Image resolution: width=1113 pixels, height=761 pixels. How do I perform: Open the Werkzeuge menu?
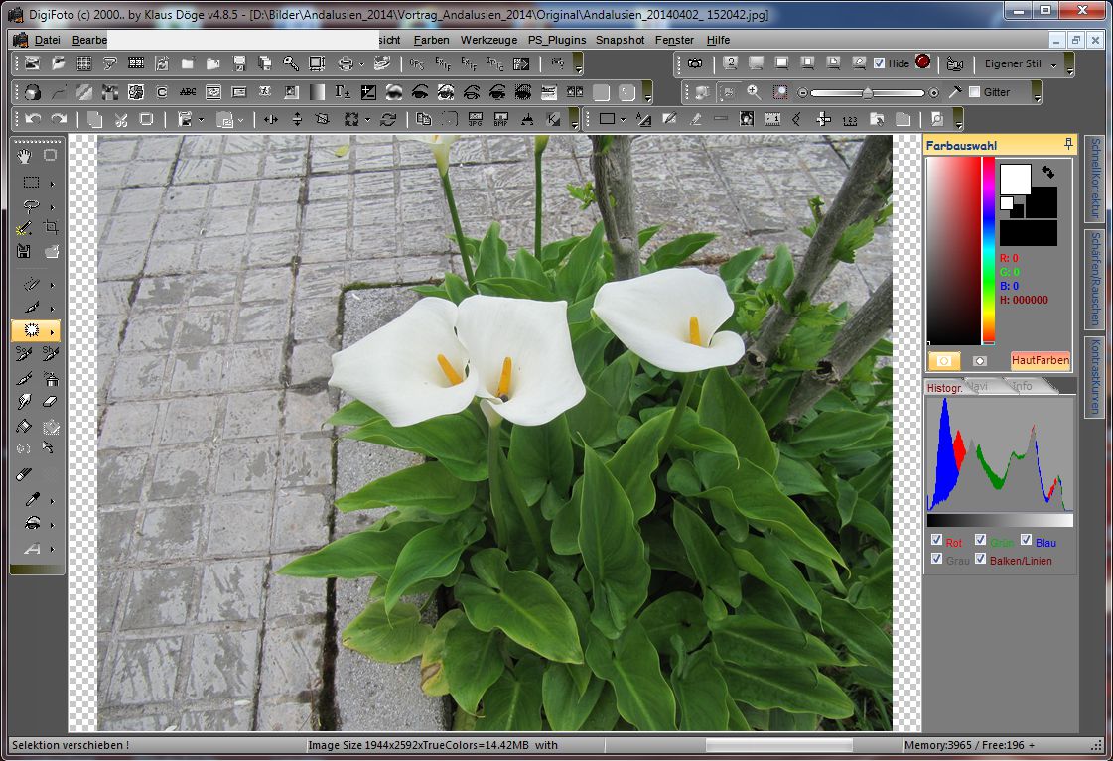(x=488, y=40)
